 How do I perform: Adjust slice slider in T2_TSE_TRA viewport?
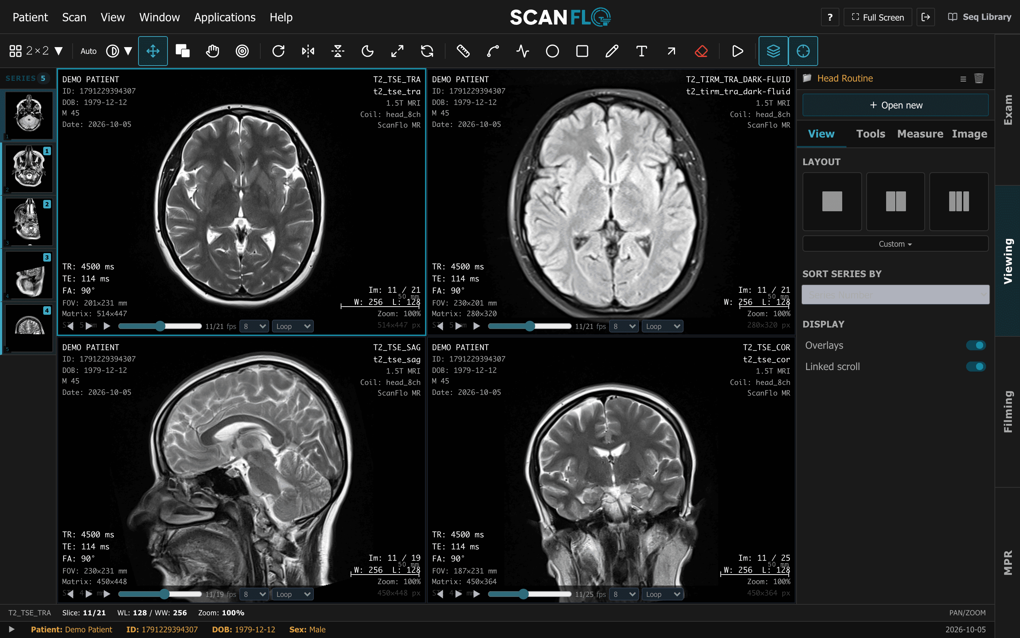[160, 326]
